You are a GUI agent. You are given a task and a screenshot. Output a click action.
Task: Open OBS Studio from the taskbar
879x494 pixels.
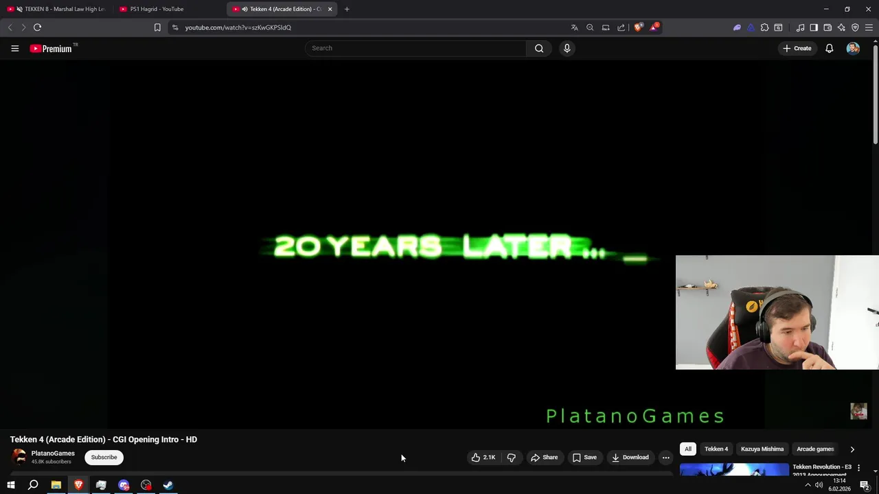146,485
